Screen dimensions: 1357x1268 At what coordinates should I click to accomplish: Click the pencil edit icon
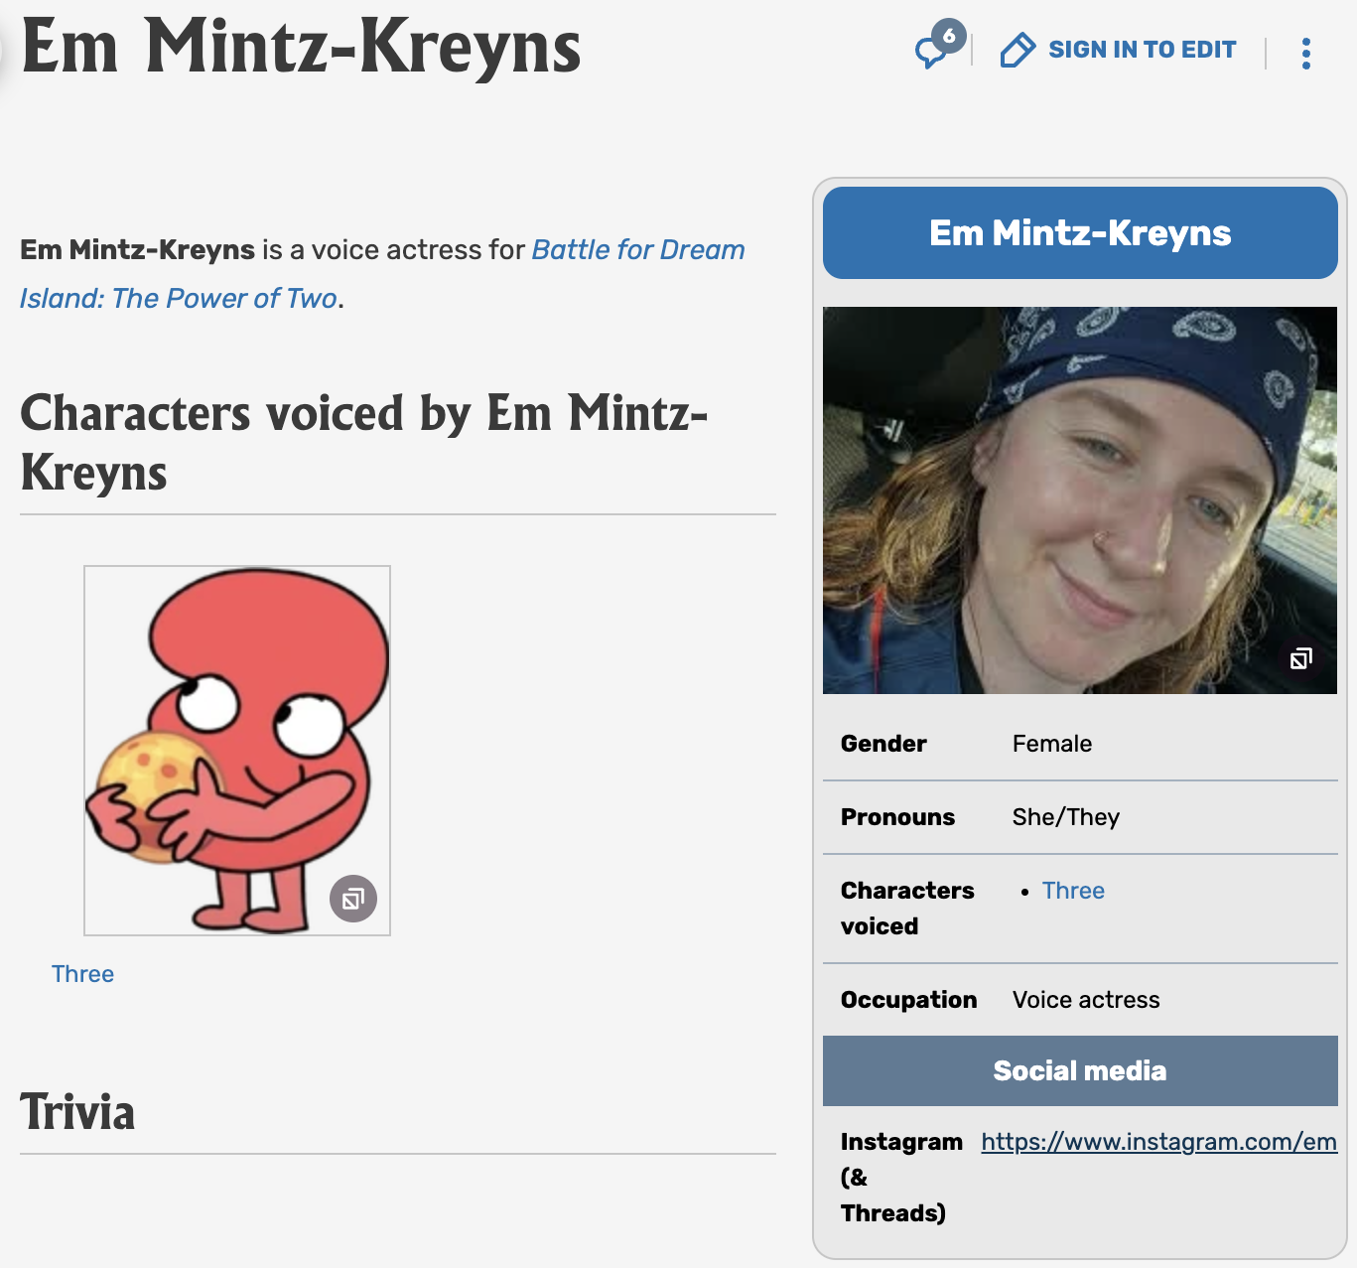(x=1018, y=50)
